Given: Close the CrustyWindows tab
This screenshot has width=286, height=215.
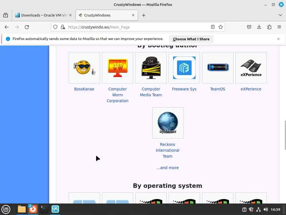Looking at the screenshot, I should click(x=133, y=15).
